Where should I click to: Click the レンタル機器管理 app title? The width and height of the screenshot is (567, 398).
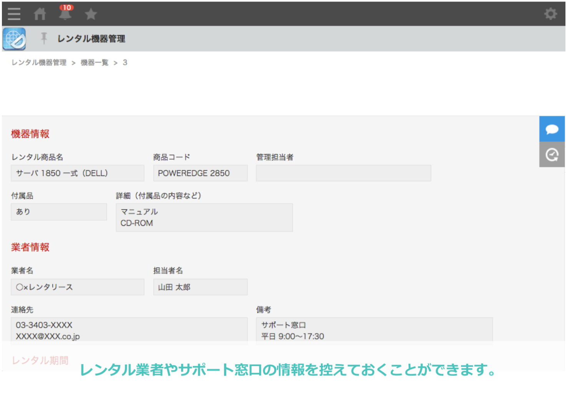tap(91, 39)
